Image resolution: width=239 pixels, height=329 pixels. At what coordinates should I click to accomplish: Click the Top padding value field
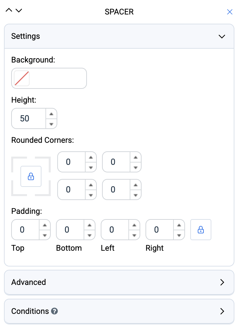(x=25, y=230)
